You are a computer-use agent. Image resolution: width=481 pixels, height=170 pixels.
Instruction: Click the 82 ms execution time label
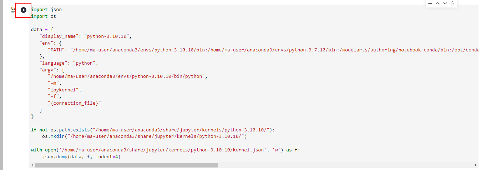13,10
